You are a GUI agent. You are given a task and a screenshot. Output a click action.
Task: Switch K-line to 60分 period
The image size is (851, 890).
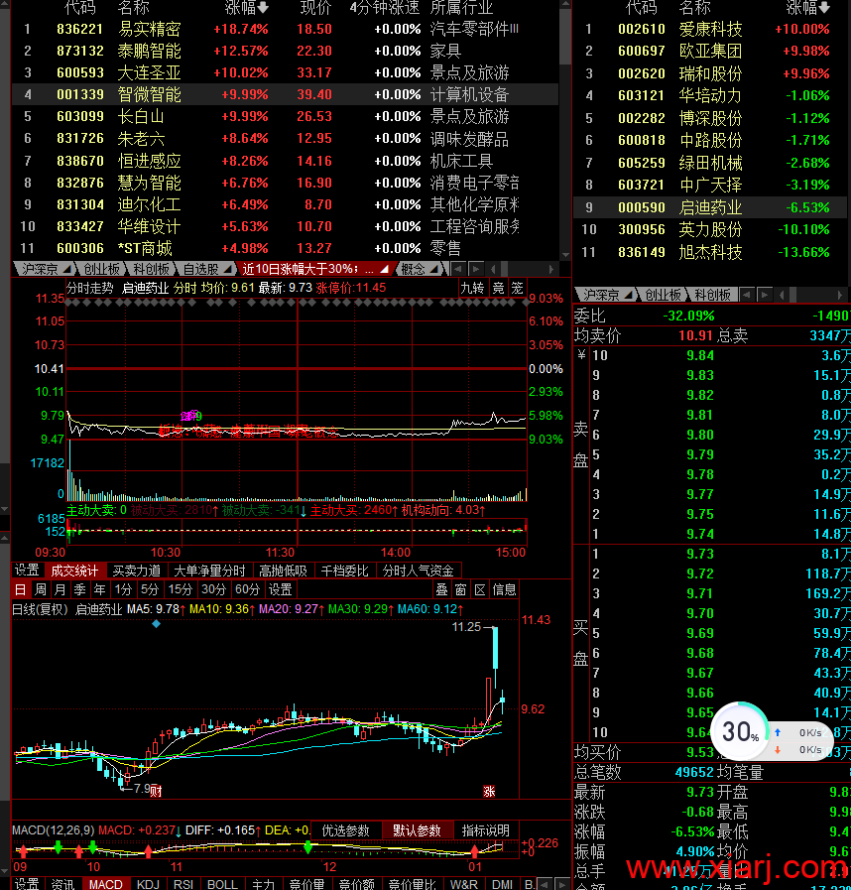coord(247,589)
